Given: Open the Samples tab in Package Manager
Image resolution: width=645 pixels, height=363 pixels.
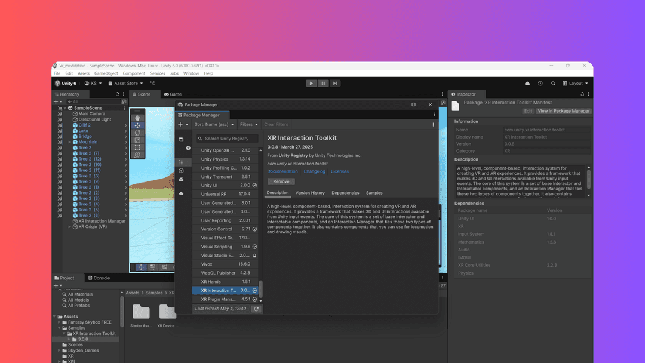Looking at the screenshot, I should click(374, 193).
